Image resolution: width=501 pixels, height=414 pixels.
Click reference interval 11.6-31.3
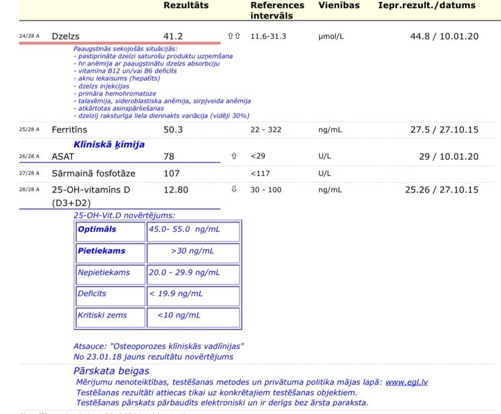pos(268,36)
